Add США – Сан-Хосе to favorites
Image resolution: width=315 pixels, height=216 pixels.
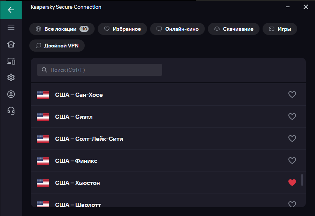pyautogui.click(x=292, y=95)
